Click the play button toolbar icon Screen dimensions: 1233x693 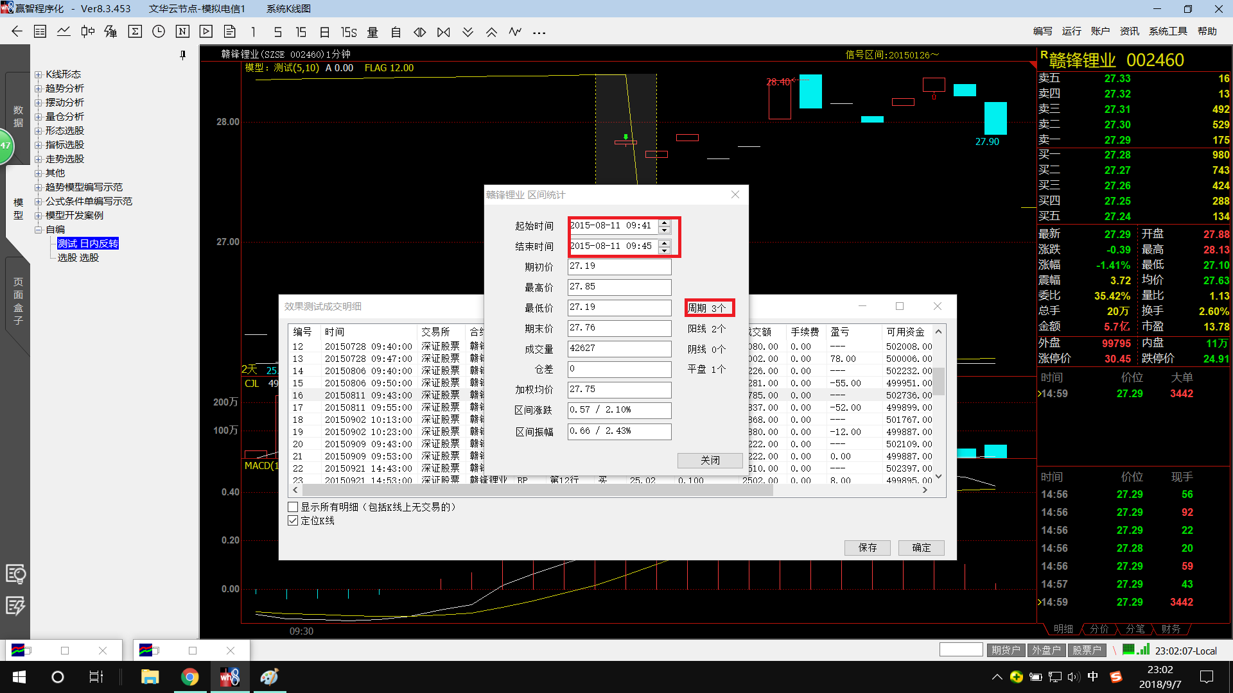(206, 31)
